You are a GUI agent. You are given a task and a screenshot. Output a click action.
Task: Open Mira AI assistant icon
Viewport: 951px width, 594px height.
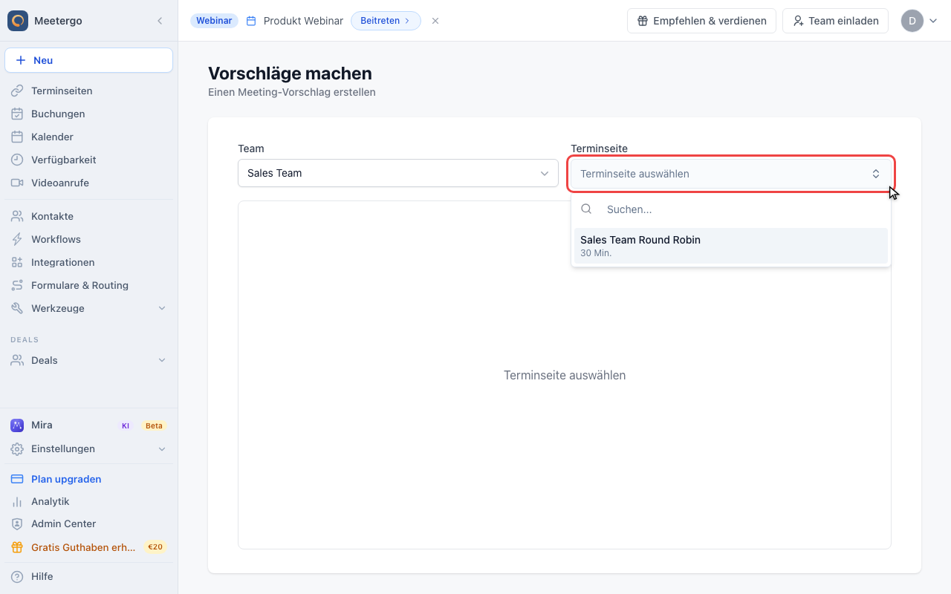coord(17,425)
